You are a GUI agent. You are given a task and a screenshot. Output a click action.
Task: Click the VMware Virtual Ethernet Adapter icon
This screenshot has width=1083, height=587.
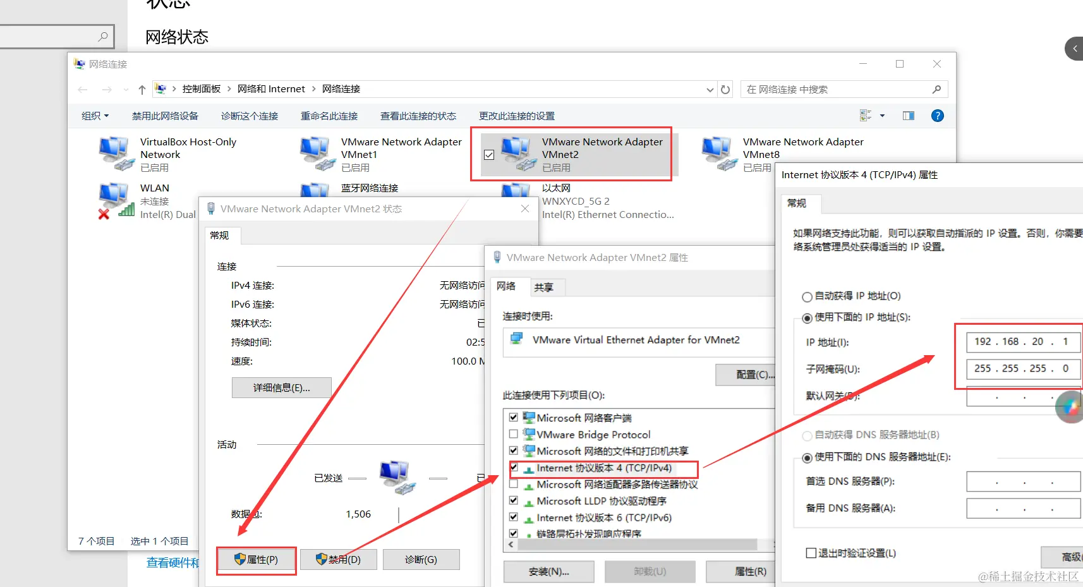(x=517, y=339)
